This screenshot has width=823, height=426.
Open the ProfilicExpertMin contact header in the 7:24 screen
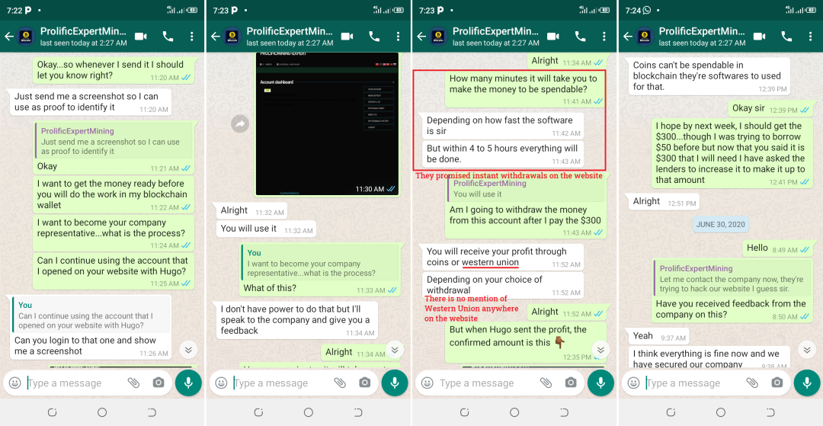coord(703,37)
